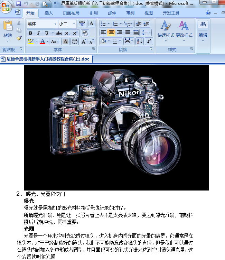This screenshot has width=225, height=260.
Task: Toggle underline formatting
Action: pyautogui.click(x=47, y=33)
